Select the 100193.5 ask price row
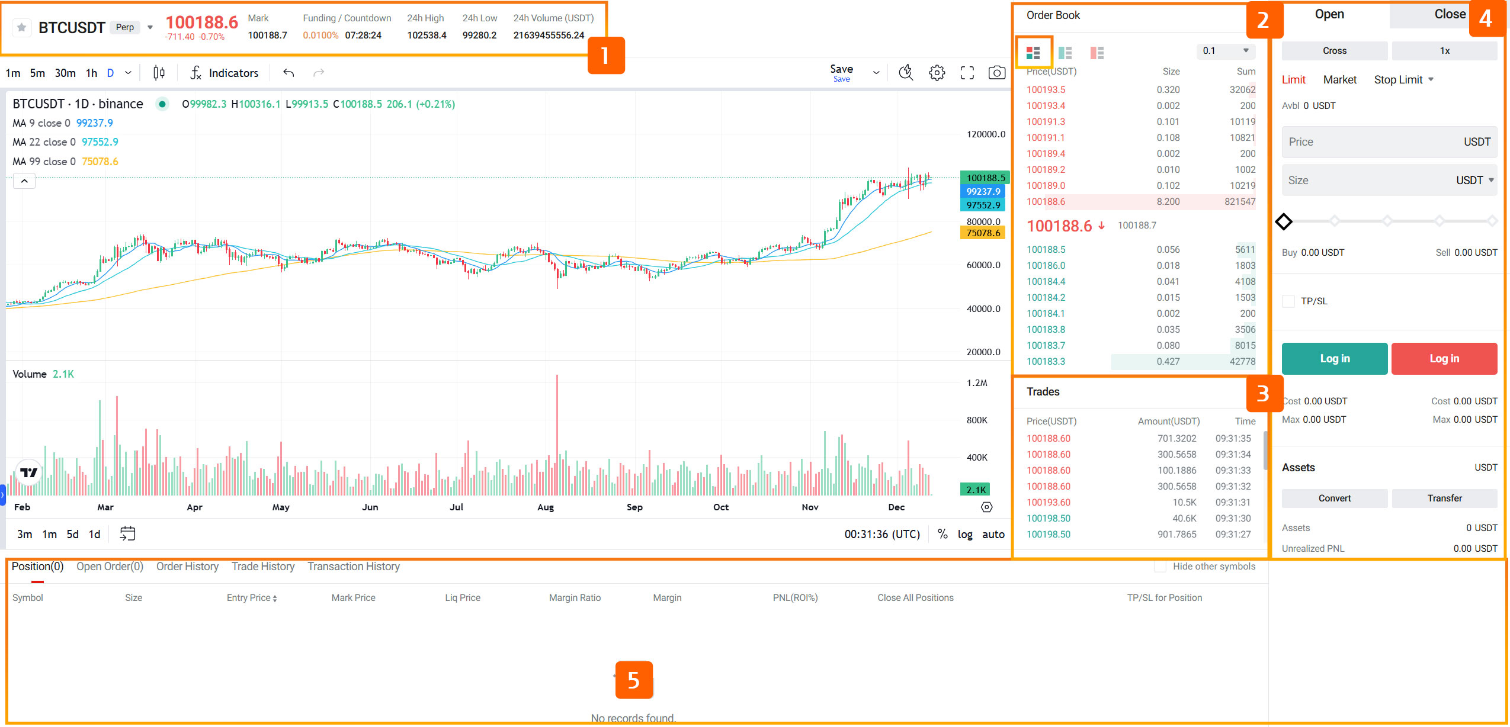Viewport: 1510px width, 727px height. pos(1140,90)
